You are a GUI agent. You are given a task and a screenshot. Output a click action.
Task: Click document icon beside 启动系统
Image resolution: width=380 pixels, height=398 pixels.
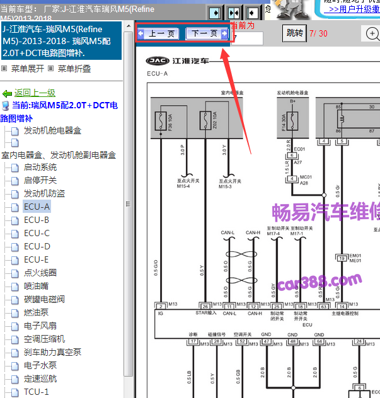point(15,168)
